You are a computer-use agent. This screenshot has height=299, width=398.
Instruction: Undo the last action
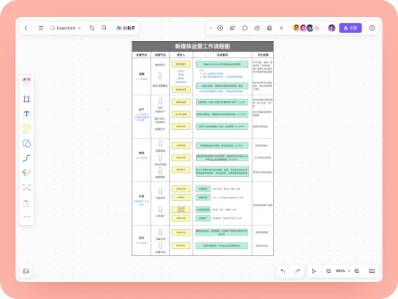click(283, 271)
